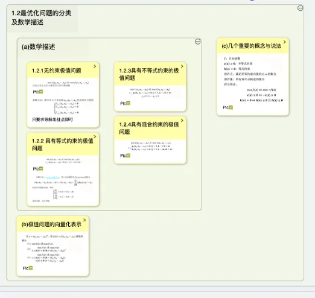Expand the 1.2.2 具有等式约束 card chevron

(95, 137)
